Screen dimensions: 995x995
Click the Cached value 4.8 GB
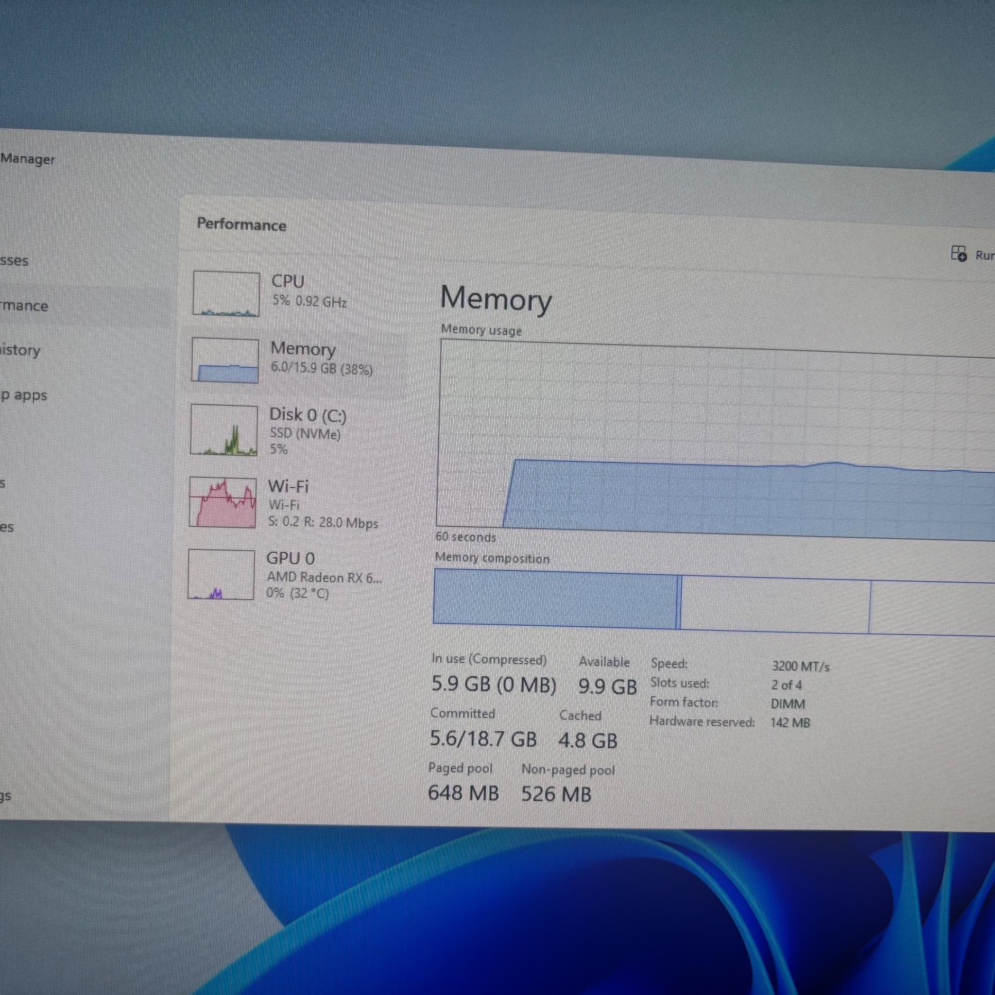(x=588, y=740)
